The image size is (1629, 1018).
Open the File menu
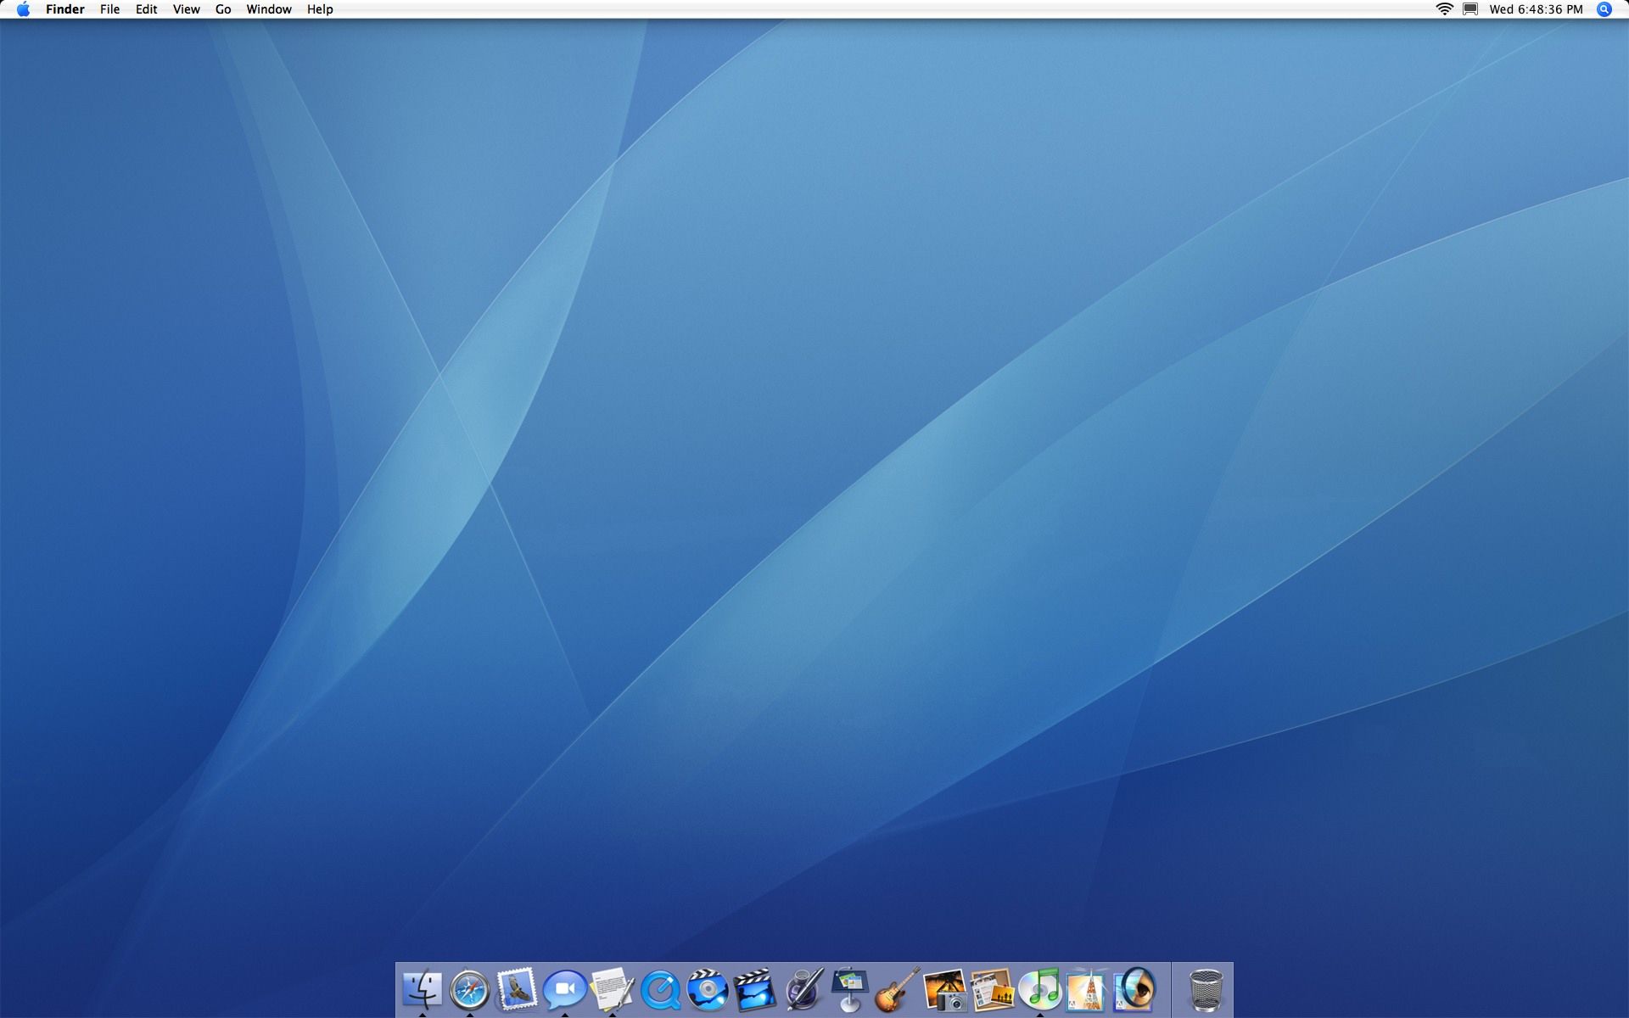point(109,9)
